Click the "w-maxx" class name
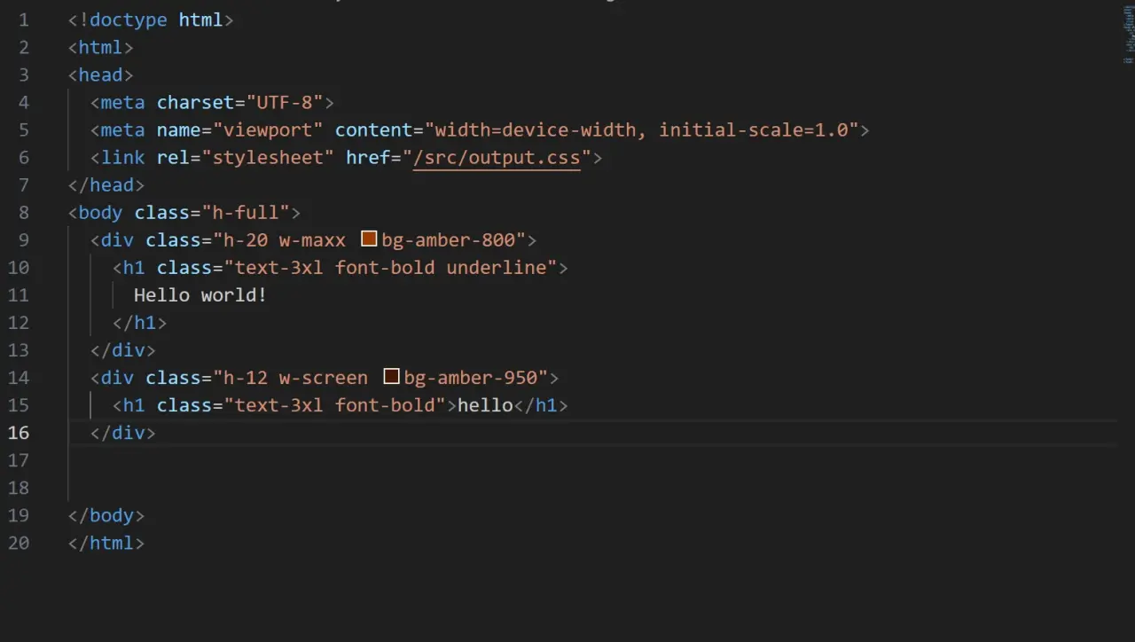This screenshot has width=1135, height=642. click(x=312, y=239)
